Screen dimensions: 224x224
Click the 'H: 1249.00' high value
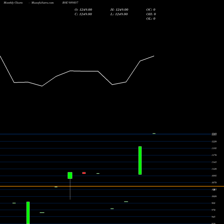[119, 10]
